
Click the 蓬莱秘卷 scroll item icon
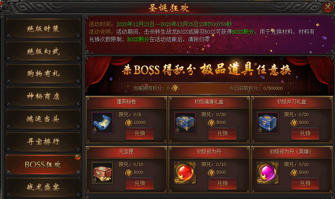click(x=102, y=123)
